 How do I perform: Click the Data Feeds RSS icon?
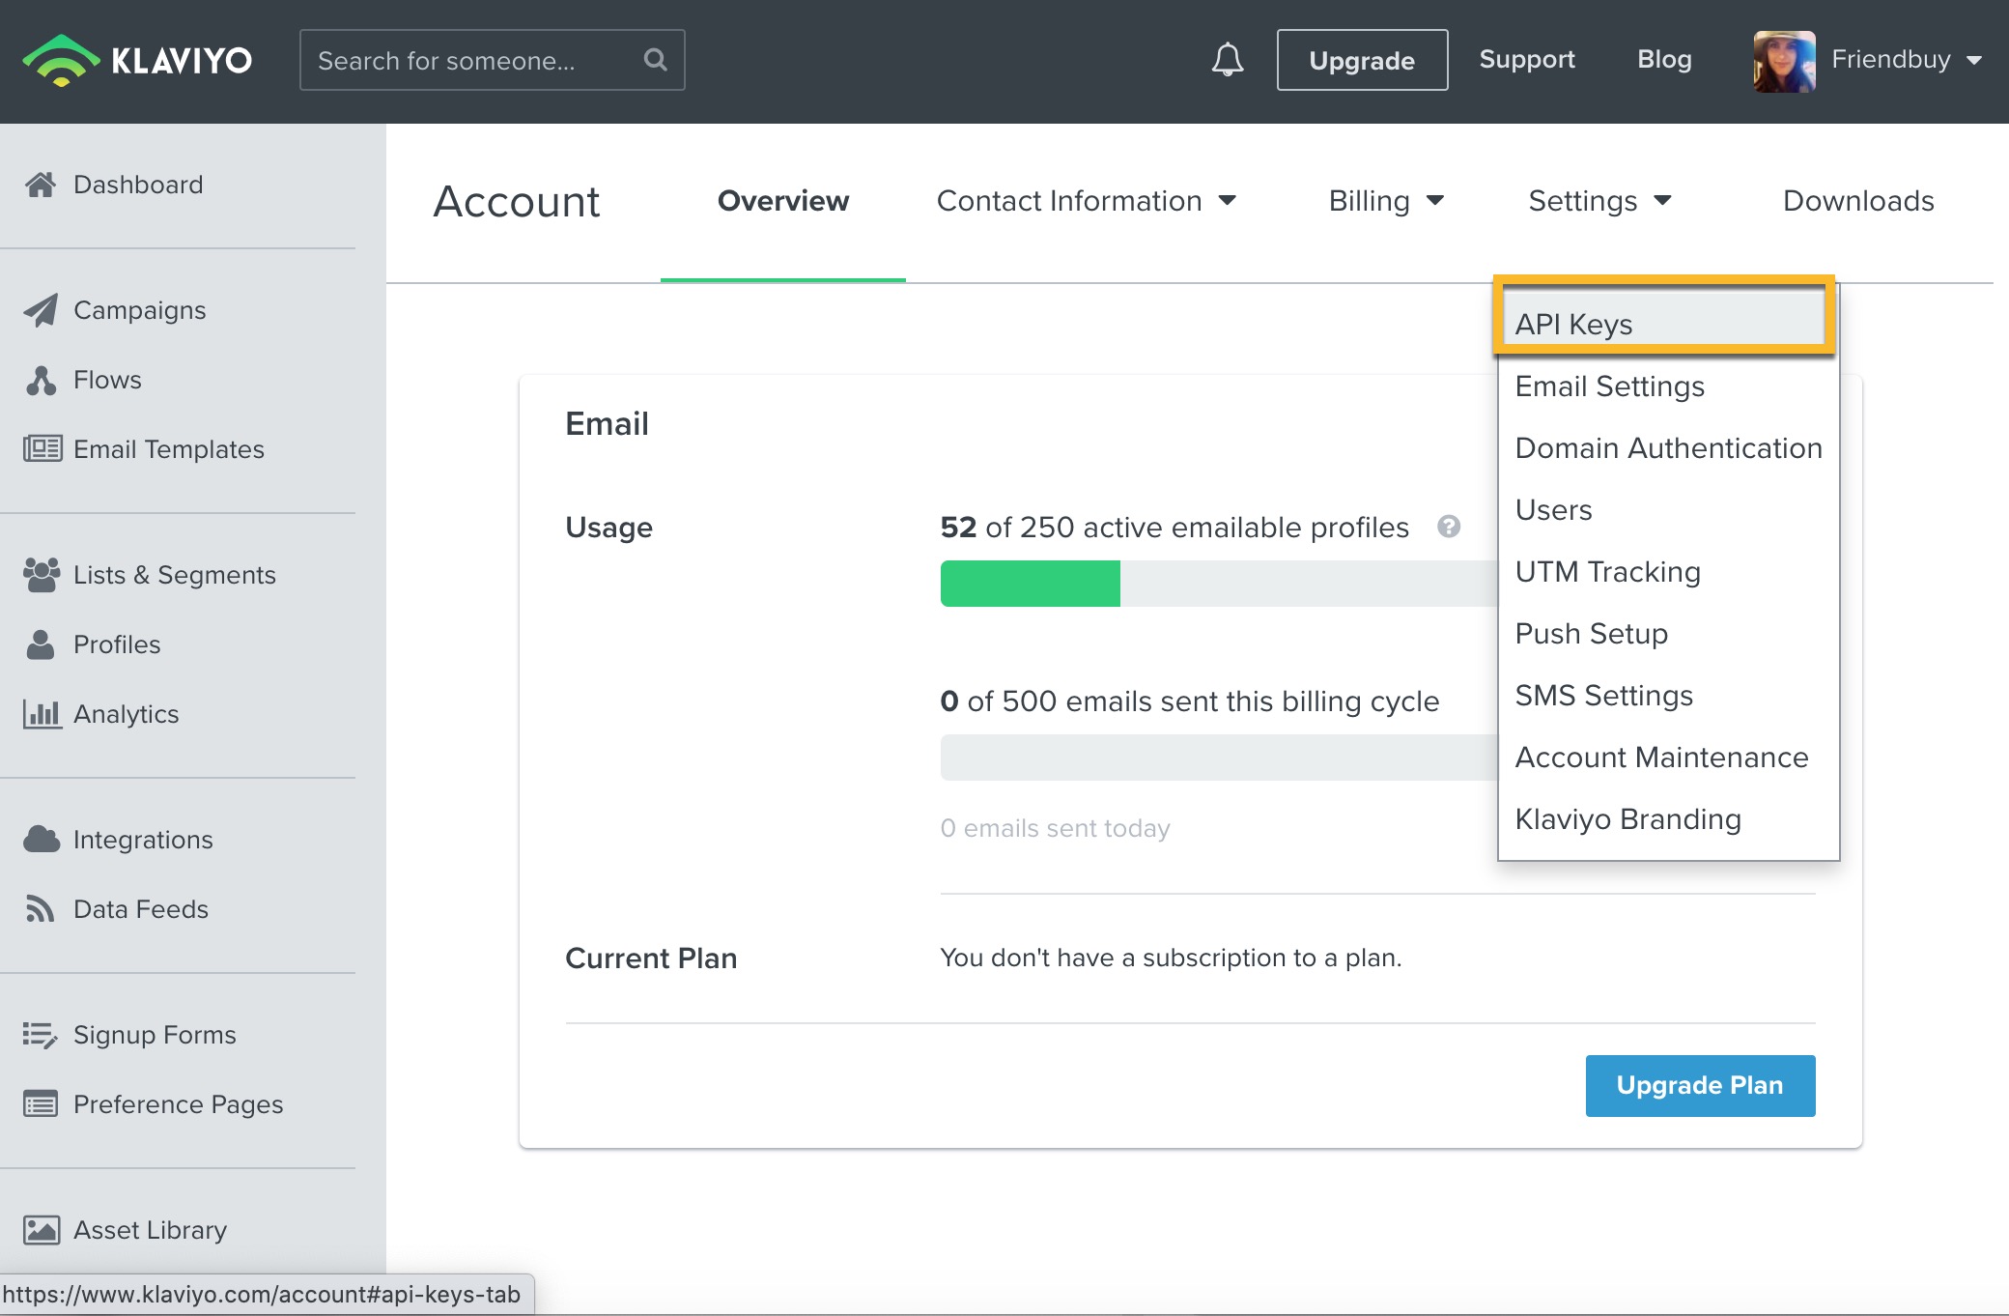click(40, 909)
